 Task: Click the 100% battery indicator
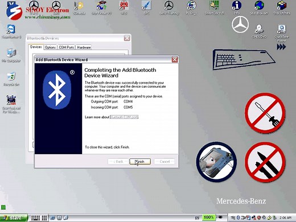tap(209, 217)
